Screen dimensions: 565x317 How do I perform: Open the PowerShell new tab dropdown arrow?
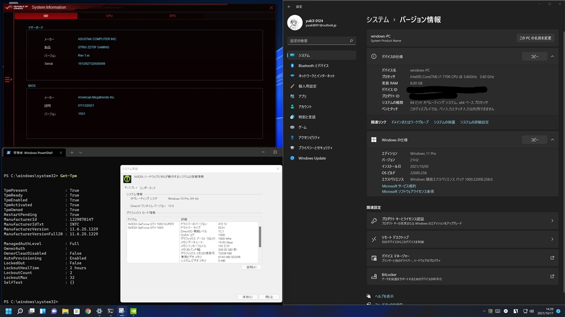(81, 152)
